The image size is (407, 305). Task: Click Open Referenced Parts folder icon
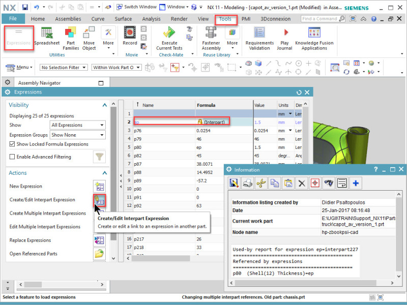tap(99, 254)
